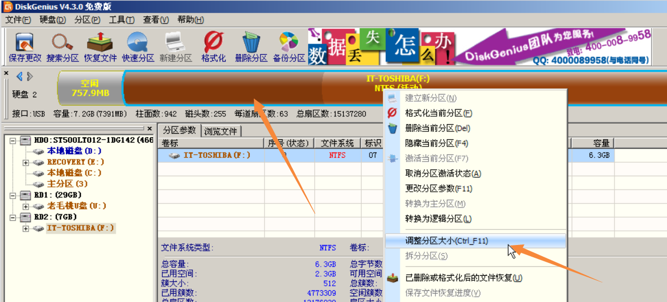
Task: Choose 取消分区激活状态(A) menu entry
Action: (x=475, y=173)
